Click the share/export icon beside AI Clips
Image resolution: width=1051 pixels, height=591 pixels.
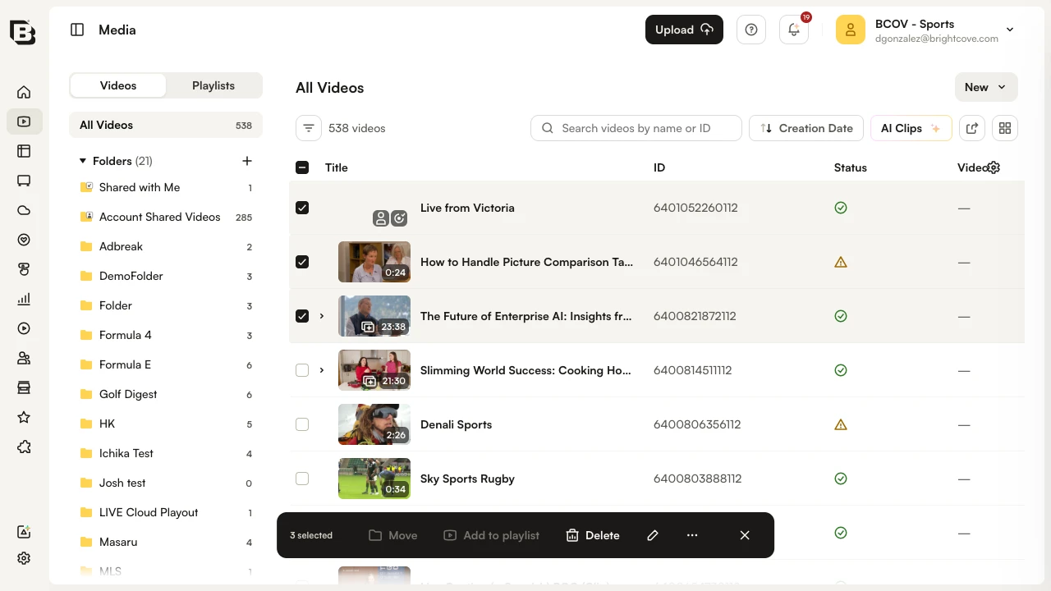(972, 128)
